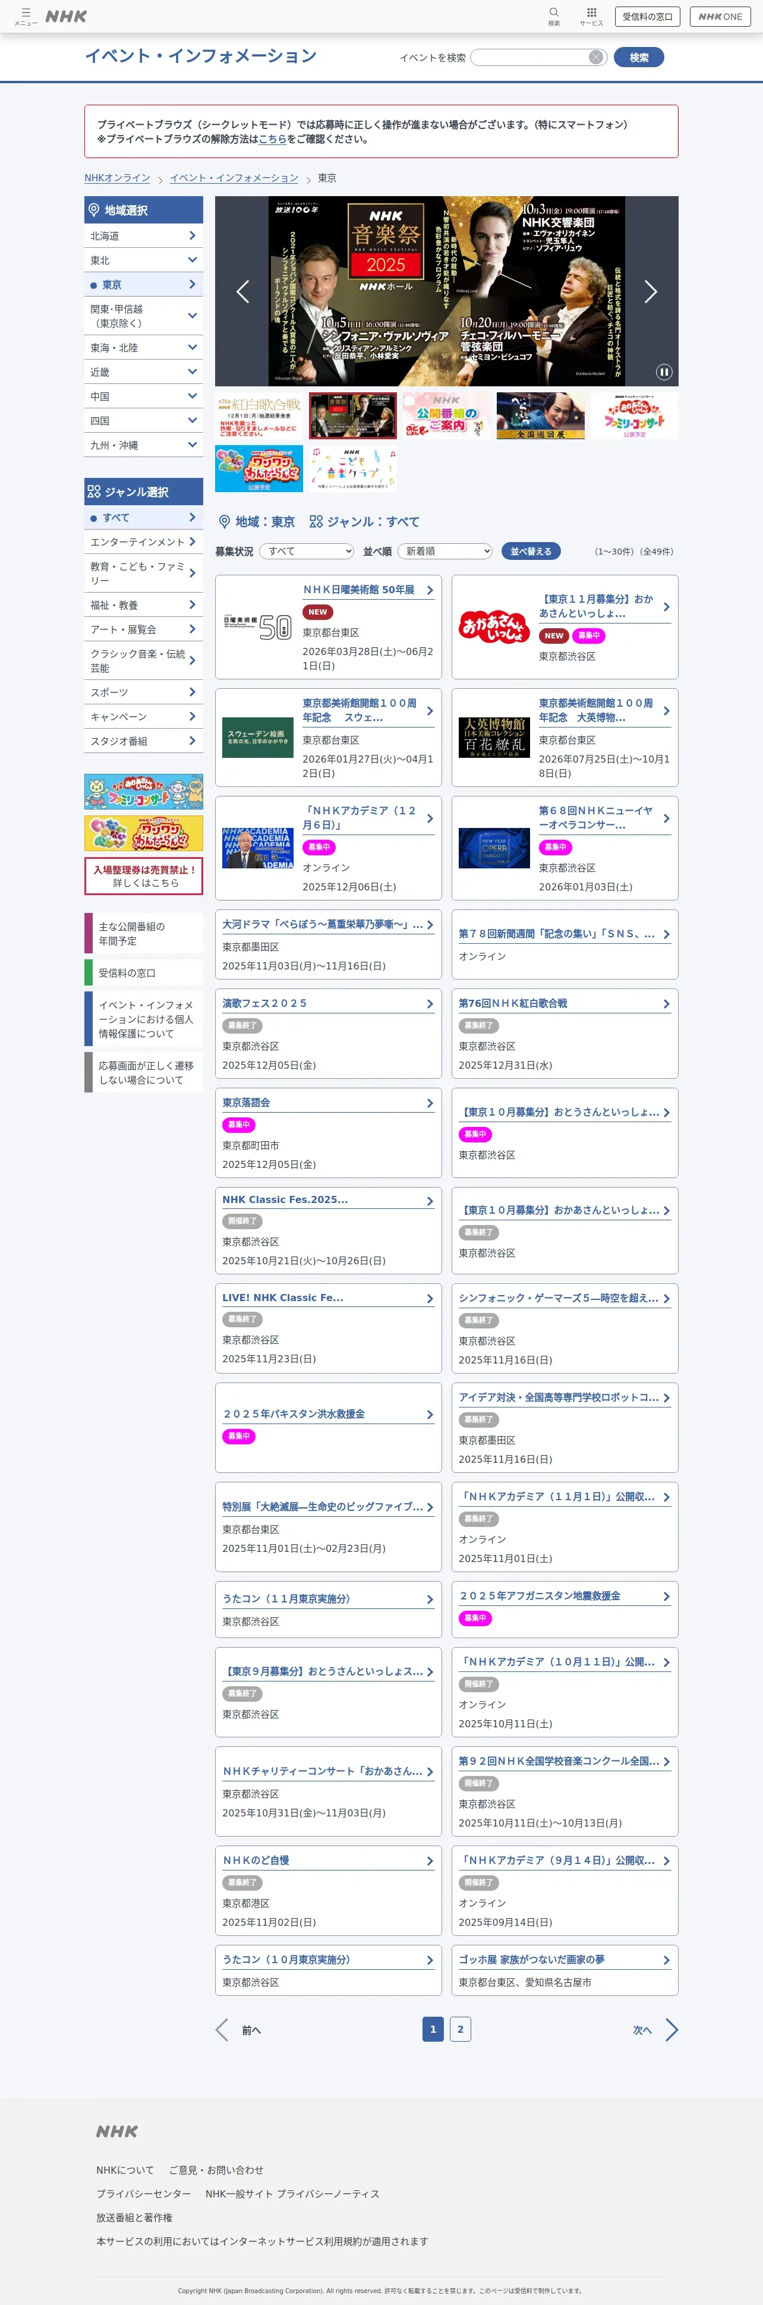763x2305 pixels.
Task: Click arrow on NHK日曜美術館 50年展 card
Action: [430, 590]
